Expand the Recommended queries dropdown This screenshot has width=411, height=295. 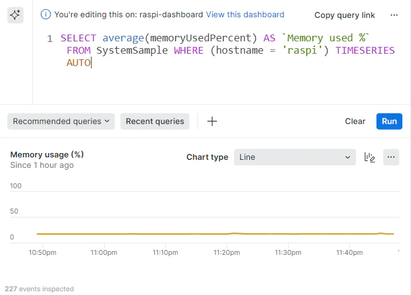pos(61,122)
